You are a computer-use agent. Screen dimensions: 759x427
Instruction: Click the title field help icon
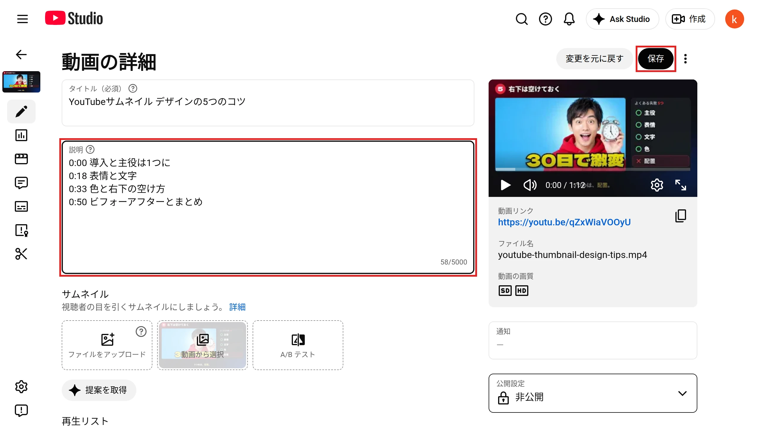point(133,88)
